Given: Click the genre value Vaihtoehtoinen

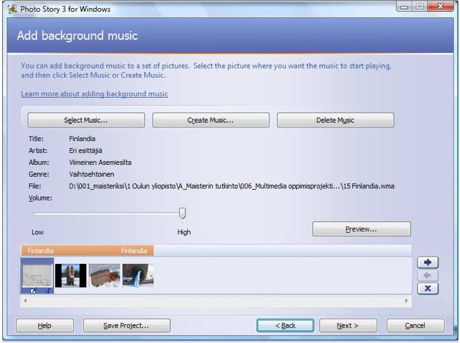Looking at the screenshot, I should pos(92,174).
